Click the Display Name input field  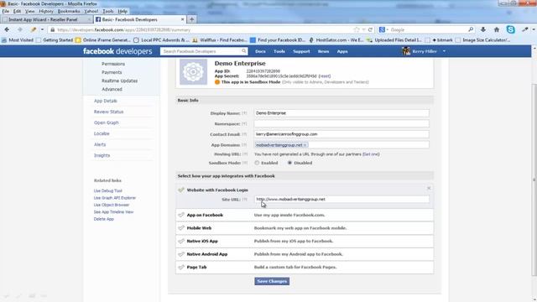pos(341,113)
